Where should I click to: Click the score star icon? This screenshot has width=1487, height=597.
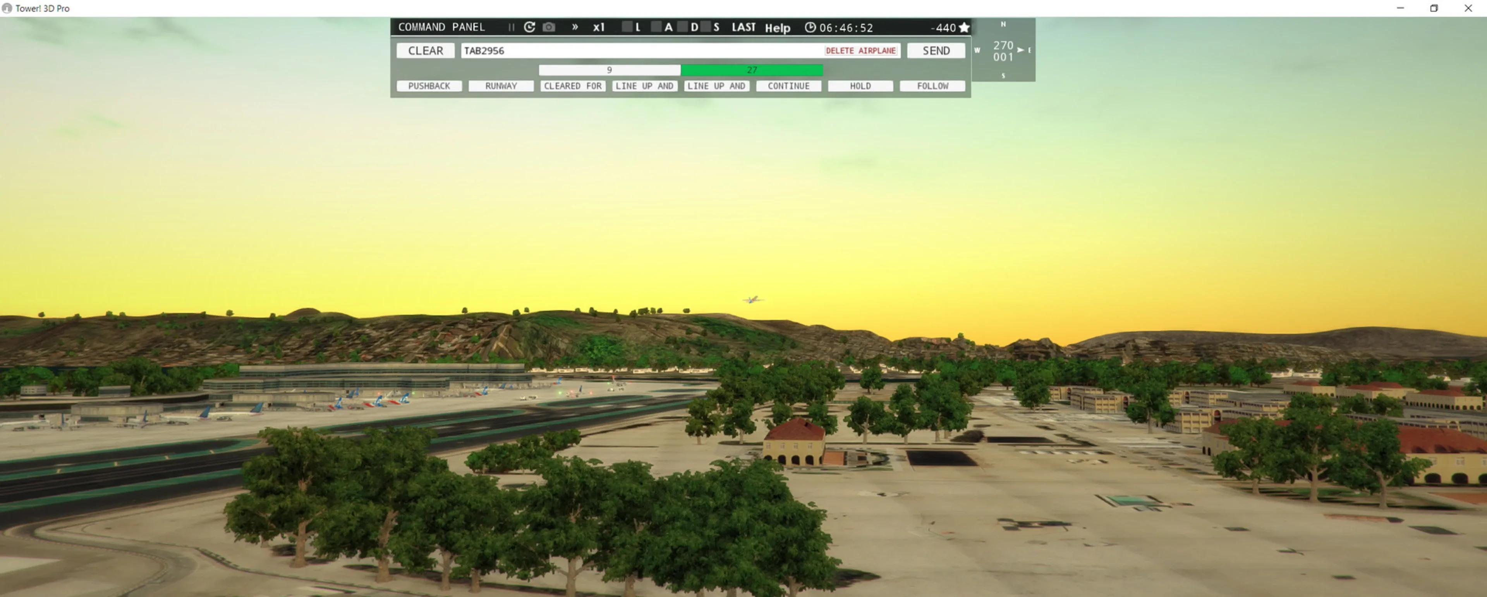pyautogui.click(x=964, y=28)
